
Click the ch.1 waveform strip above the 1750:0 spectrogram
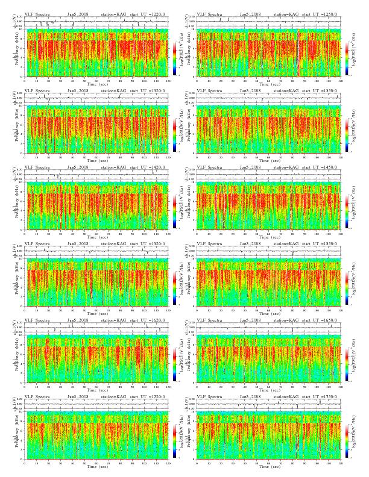coord(268,404)
